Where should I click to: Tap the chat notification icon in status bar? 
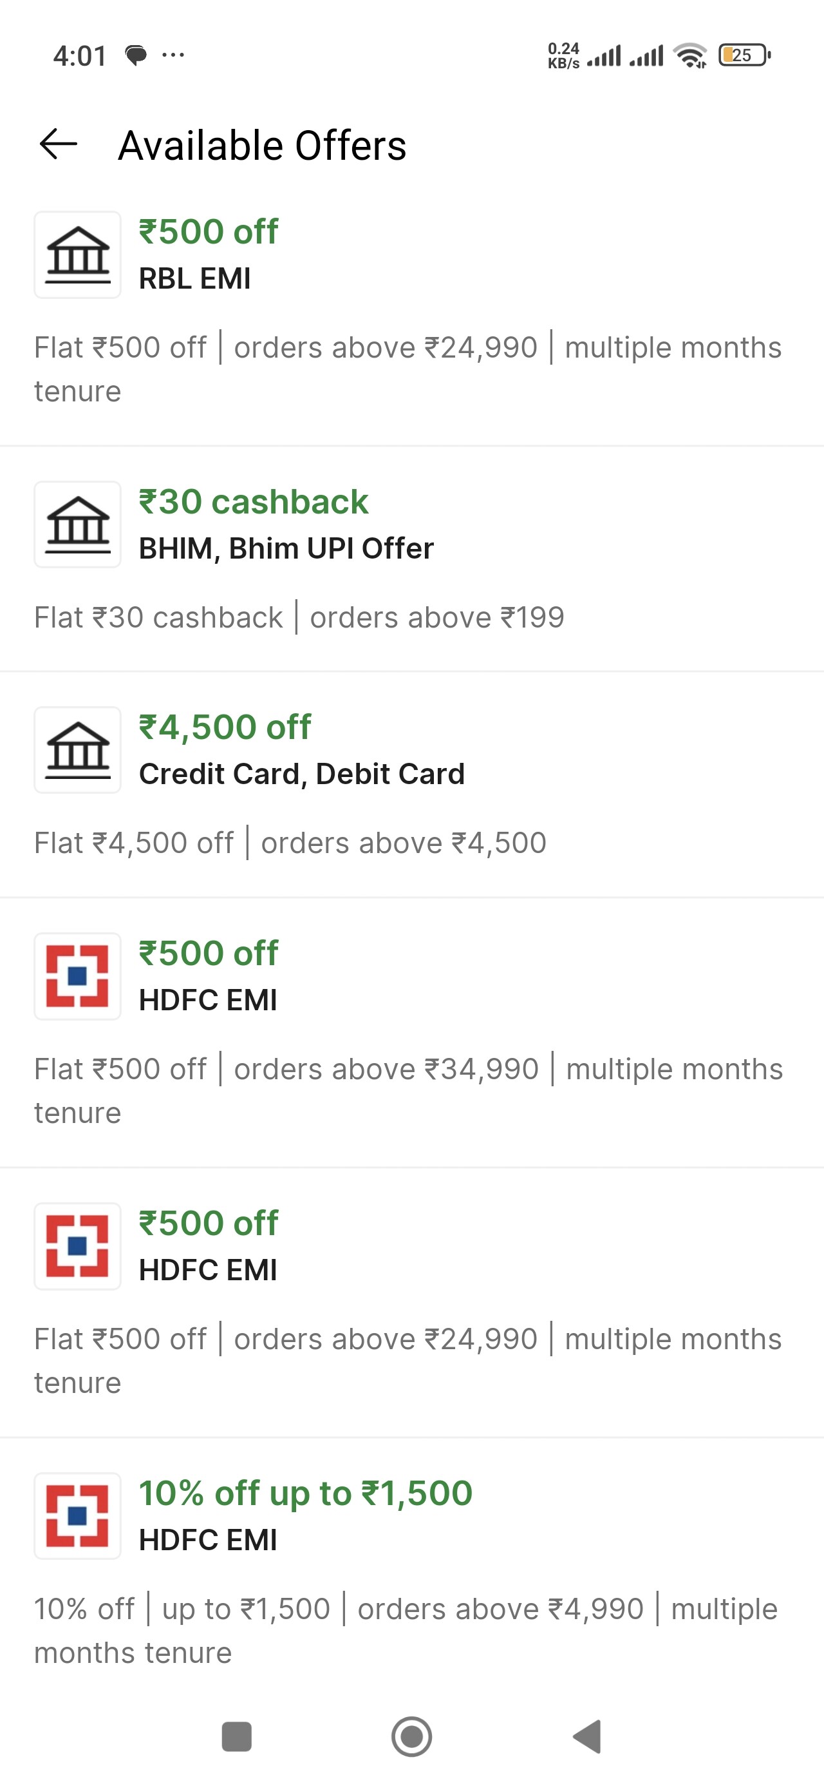(136, 55)
